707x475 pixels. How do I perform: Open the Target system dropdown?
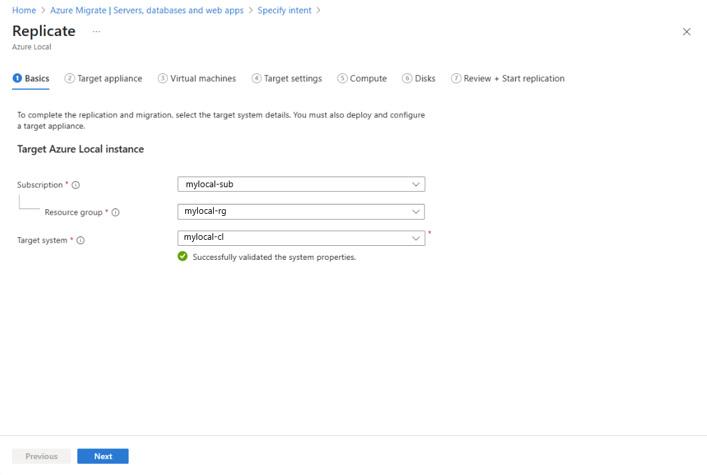click(416, 237)
